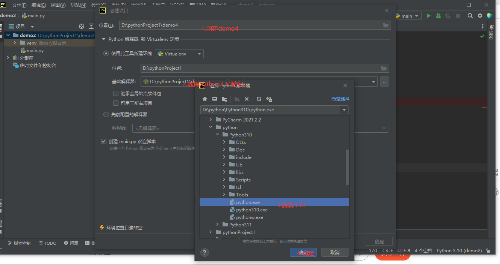500x265 pixels.
Task: Open the 版本控制 tool window
Action: tap(19, 243)
